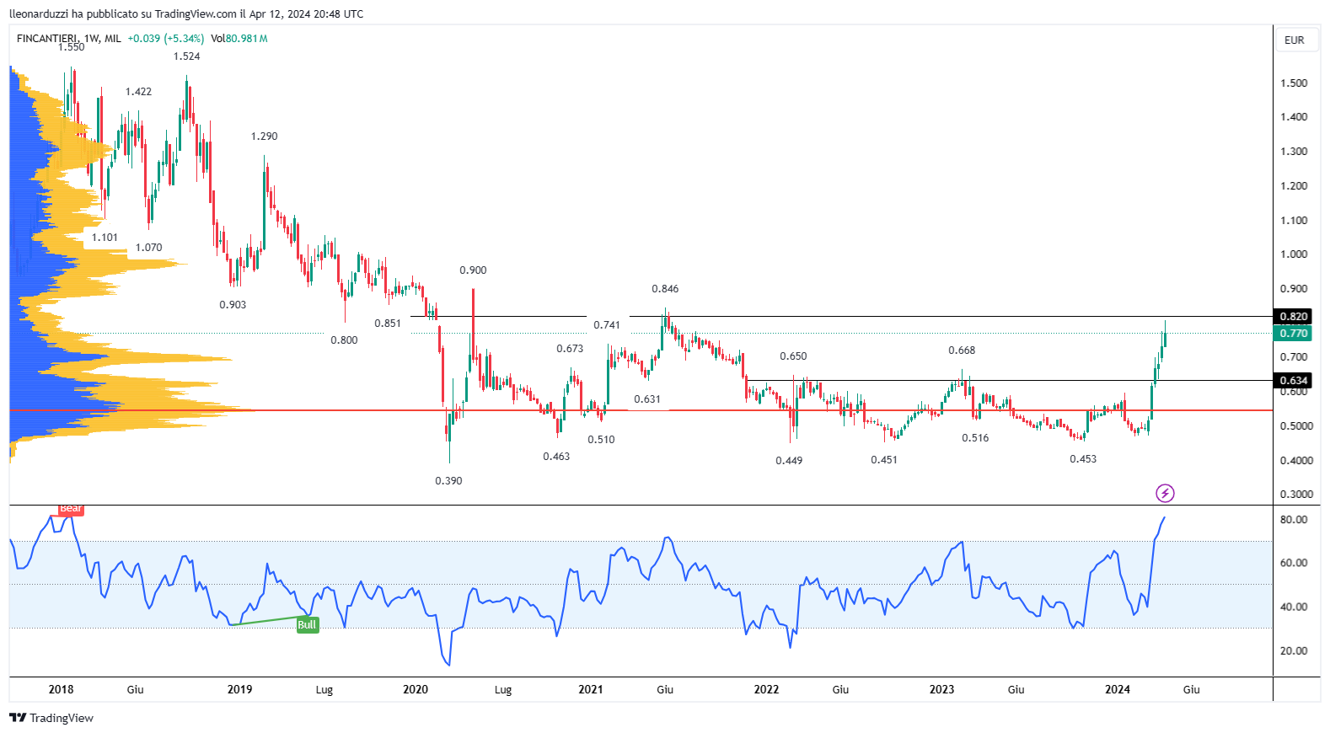The image size is (1330, 733).
Task: Click the 1.500 tick on price axis
Action: pos(1294,83)
